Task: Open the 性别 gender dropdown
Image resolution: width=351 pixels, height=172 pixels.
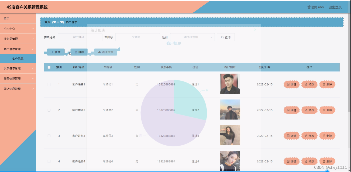Action: point(193,37)
